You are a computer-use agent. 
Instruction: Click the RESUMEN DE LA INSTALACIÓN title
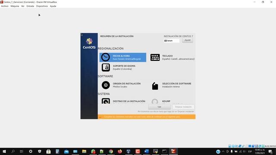(x=117, y=36)
